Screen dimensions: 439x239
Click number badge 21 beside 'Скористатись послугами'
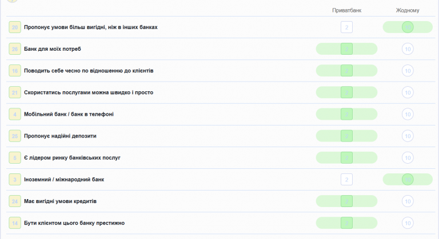[x=15, y=92]
